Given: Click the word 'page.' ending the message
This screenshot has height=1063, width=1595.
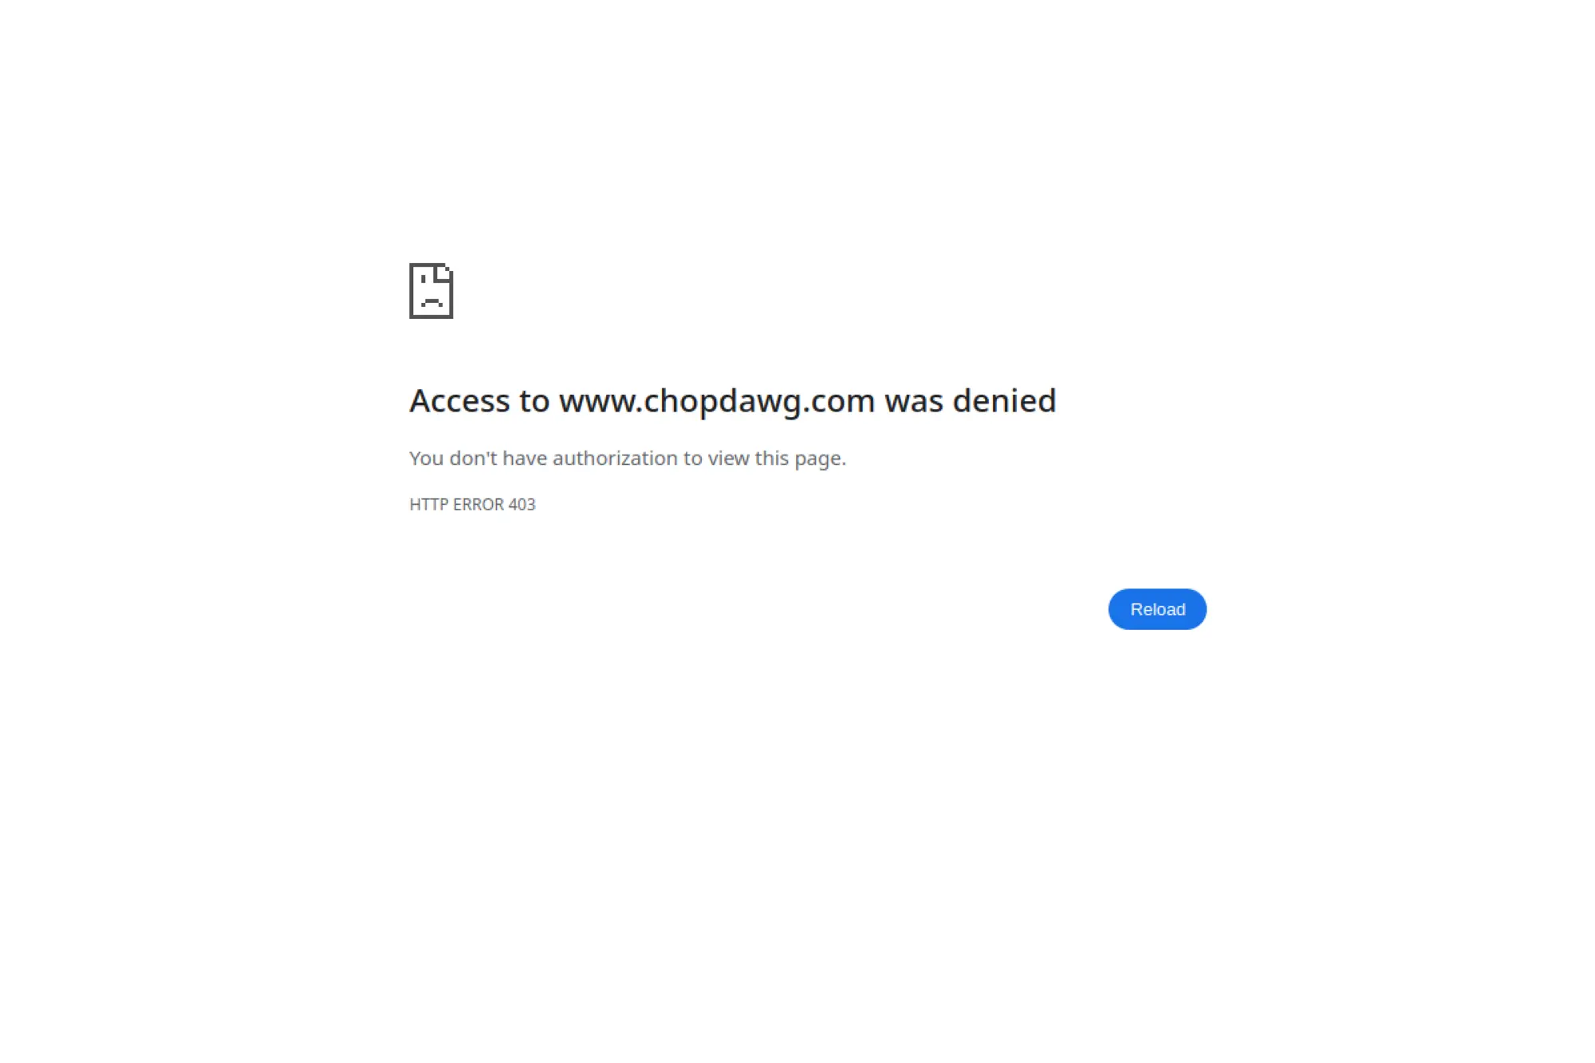Looking at the screenshot, I should pos(820,460).
